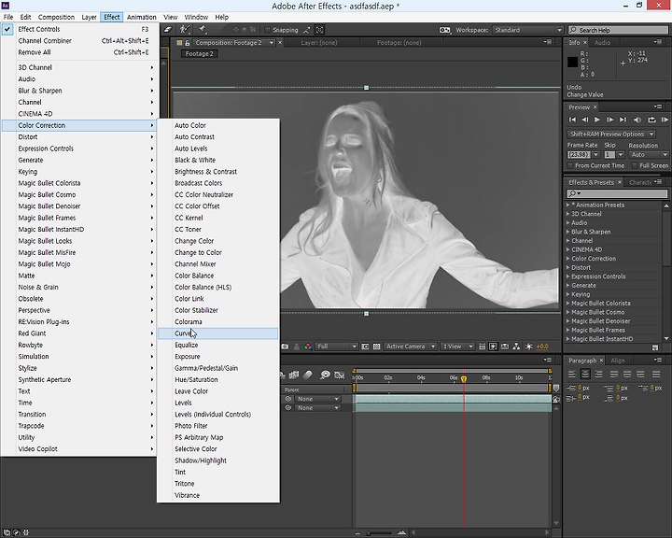The width and height of the screenshot is (672, 538).
Task: Enable frame blending in timeline
Action: coord(294,375)
